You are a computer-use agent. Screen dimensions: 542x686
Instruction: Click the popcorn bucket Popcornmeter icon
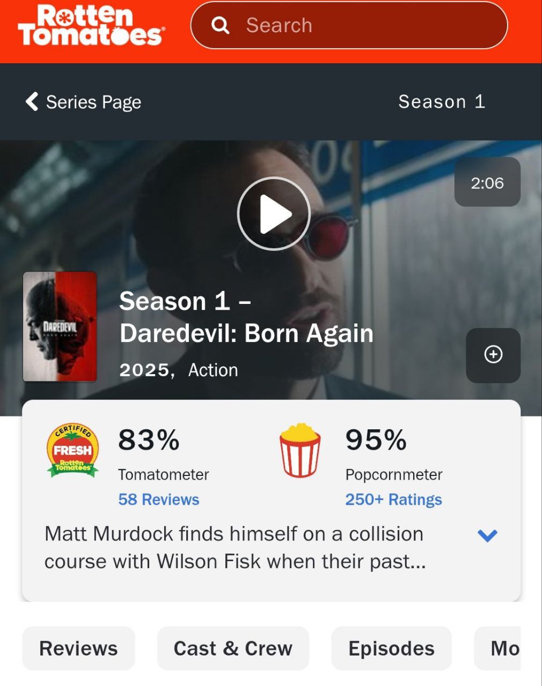point(300,450)
